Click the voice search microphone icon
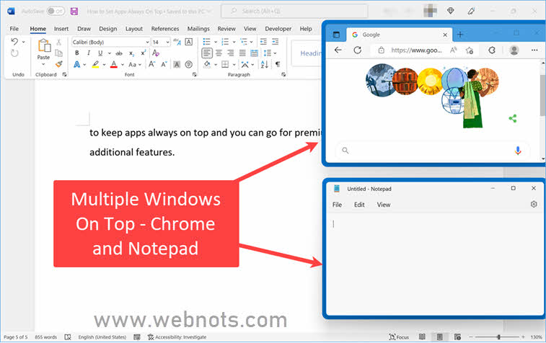Screen dimensions: 546x343 click(x=518, y=150)
